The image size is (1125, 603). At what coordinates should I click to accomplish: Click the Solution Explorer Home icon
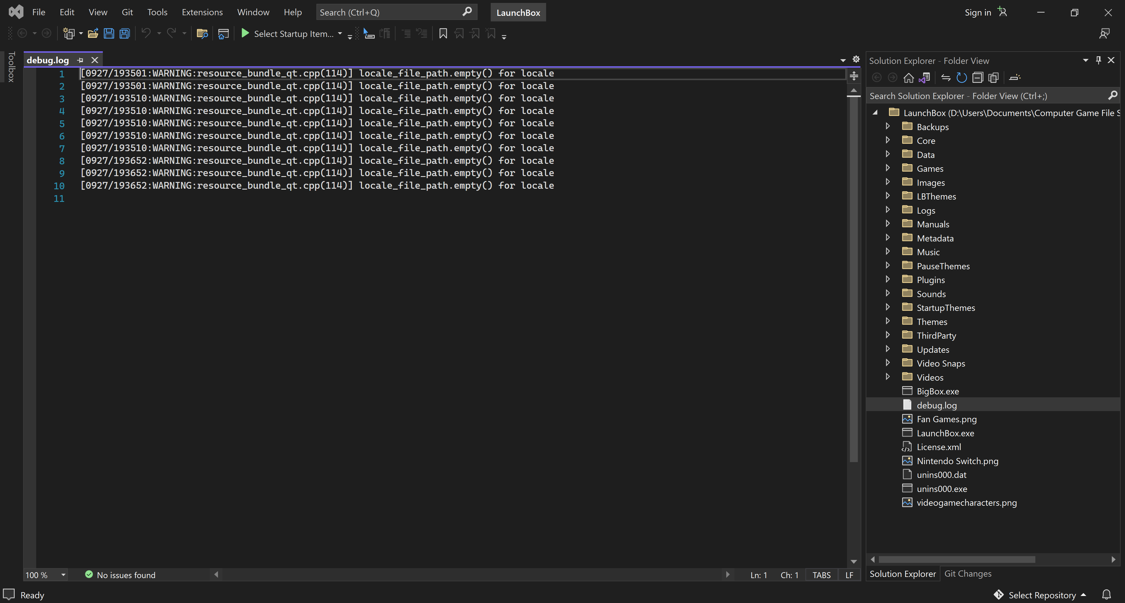click(x=908, y=78)
